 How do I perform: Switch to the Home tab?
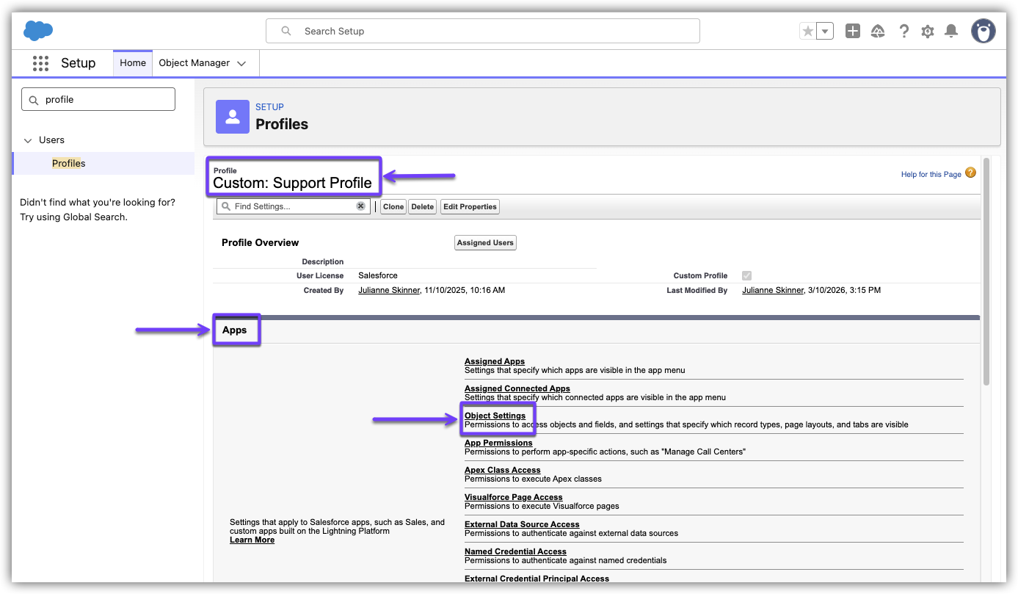pyautogui.click(x=133, y=63)
